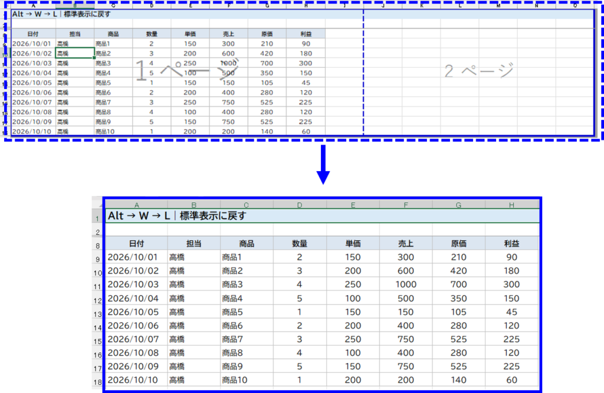Select column D header in normal view
Screen dimensions: 604x393
[300, 205]
